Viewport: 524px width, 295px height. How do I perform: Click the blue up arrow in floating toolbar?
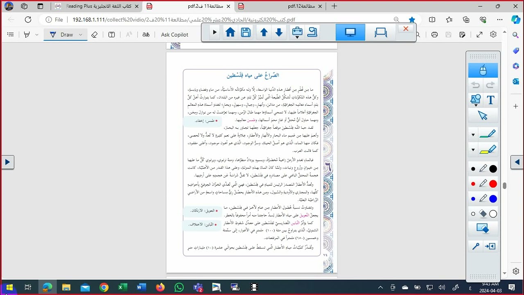click(x=264, y=32)
